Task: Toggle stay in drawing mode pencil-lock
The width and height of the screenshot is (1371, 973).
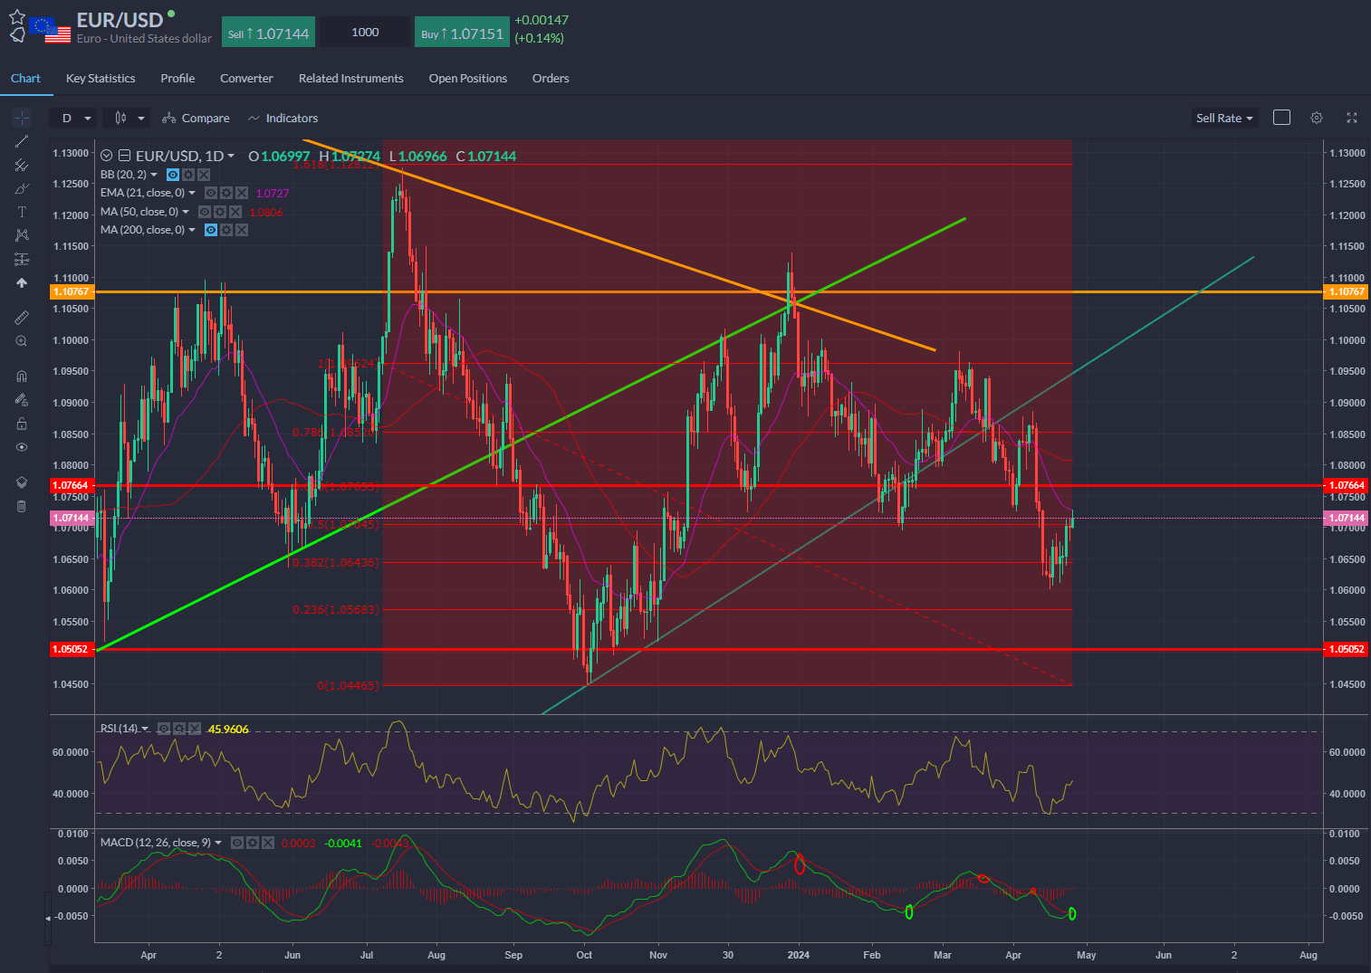Action: point(22,400)
